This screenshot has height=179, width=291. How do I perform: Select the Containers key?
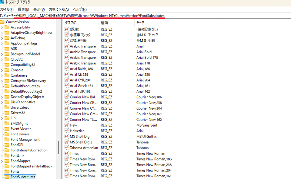pyautogui.click(x=19, y=75)
